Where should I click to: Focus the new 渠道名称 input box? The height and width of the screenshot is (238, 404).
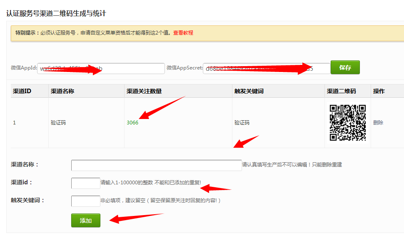point(156,165)
